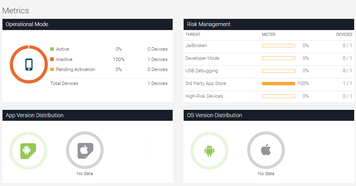Click the Total Devices count link
This screenshot has width=356, height=186.
pyautogui.click(x=157, y=83)
